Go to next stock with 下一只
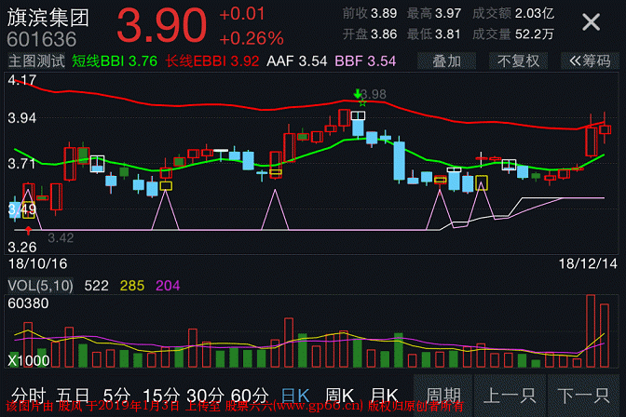This screenshot has height=417, width=626. 583,395
